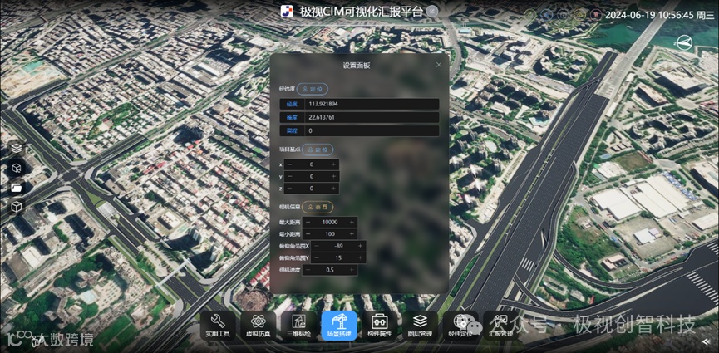This screenshot has width=719, height=353.
Task: Click the 0.5 camera speed value
Action: [330, 270]
